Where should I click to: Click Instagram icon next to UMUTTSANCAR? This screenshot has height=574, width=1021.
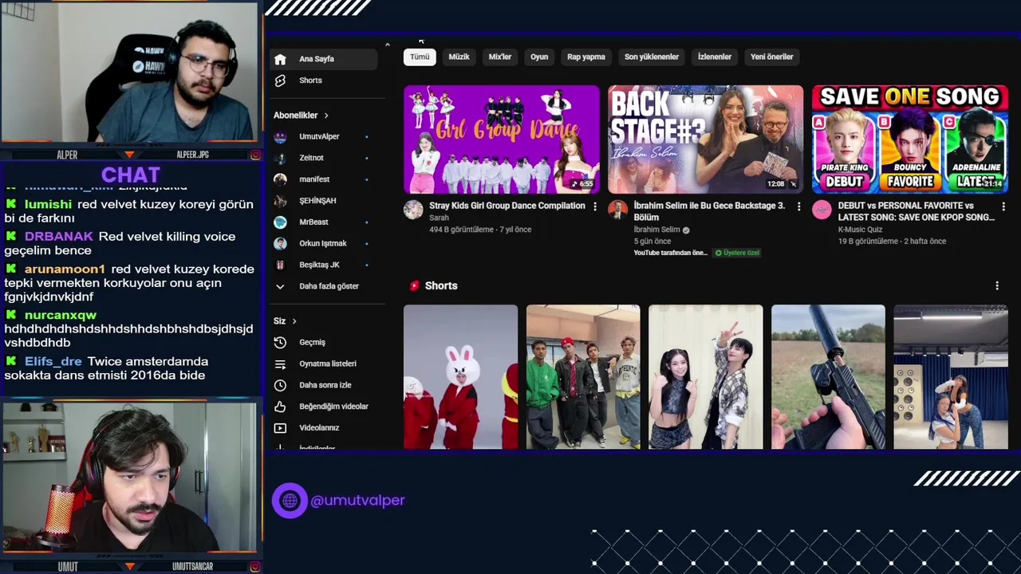(x=255, y=567)
